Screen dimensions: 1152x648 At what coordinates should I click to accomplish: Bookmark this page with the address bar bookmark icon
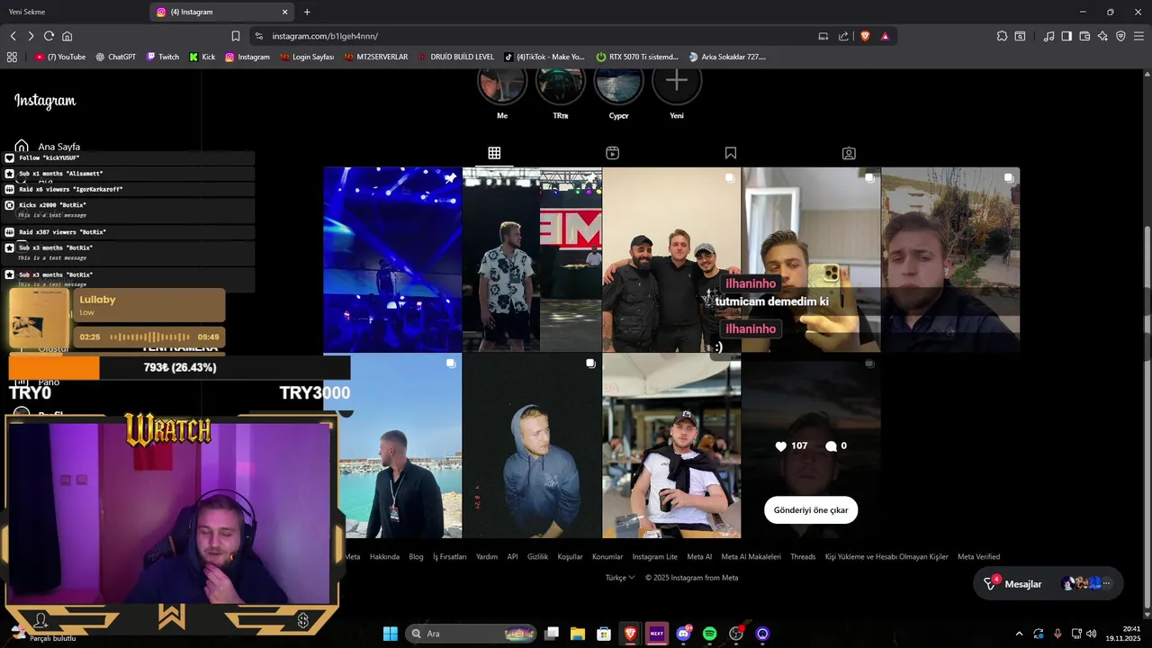click(236, 36)
